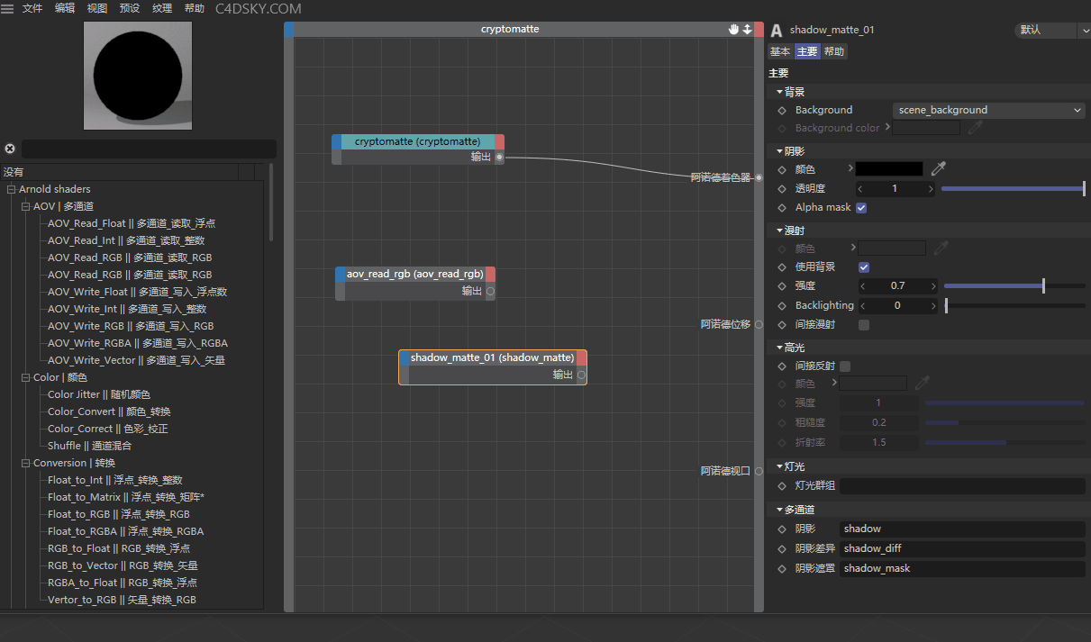The image size is (1091, 642).
Task: Click the red corner of shadow_matte_01 node
Action: tap(581, 357)
